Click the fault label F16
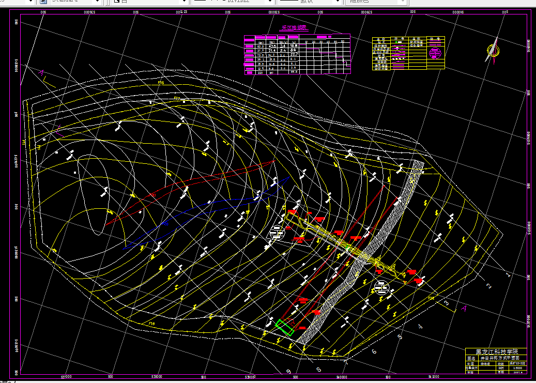Image resolution: width=536 pixels, height=383 pixels. pyautogui.click(x=161, y=83)
